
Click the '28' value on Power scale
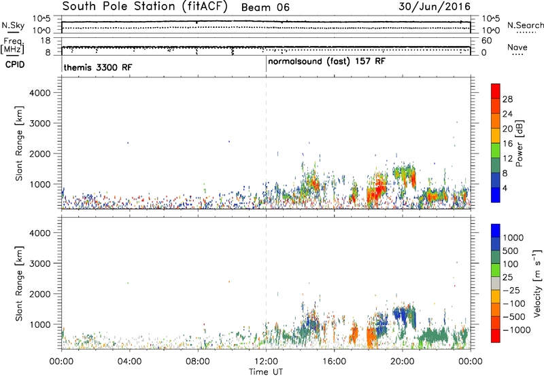pyautogui.click(x=507, y=99)
